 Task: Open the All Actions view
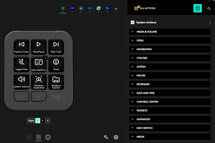point(144,8)
